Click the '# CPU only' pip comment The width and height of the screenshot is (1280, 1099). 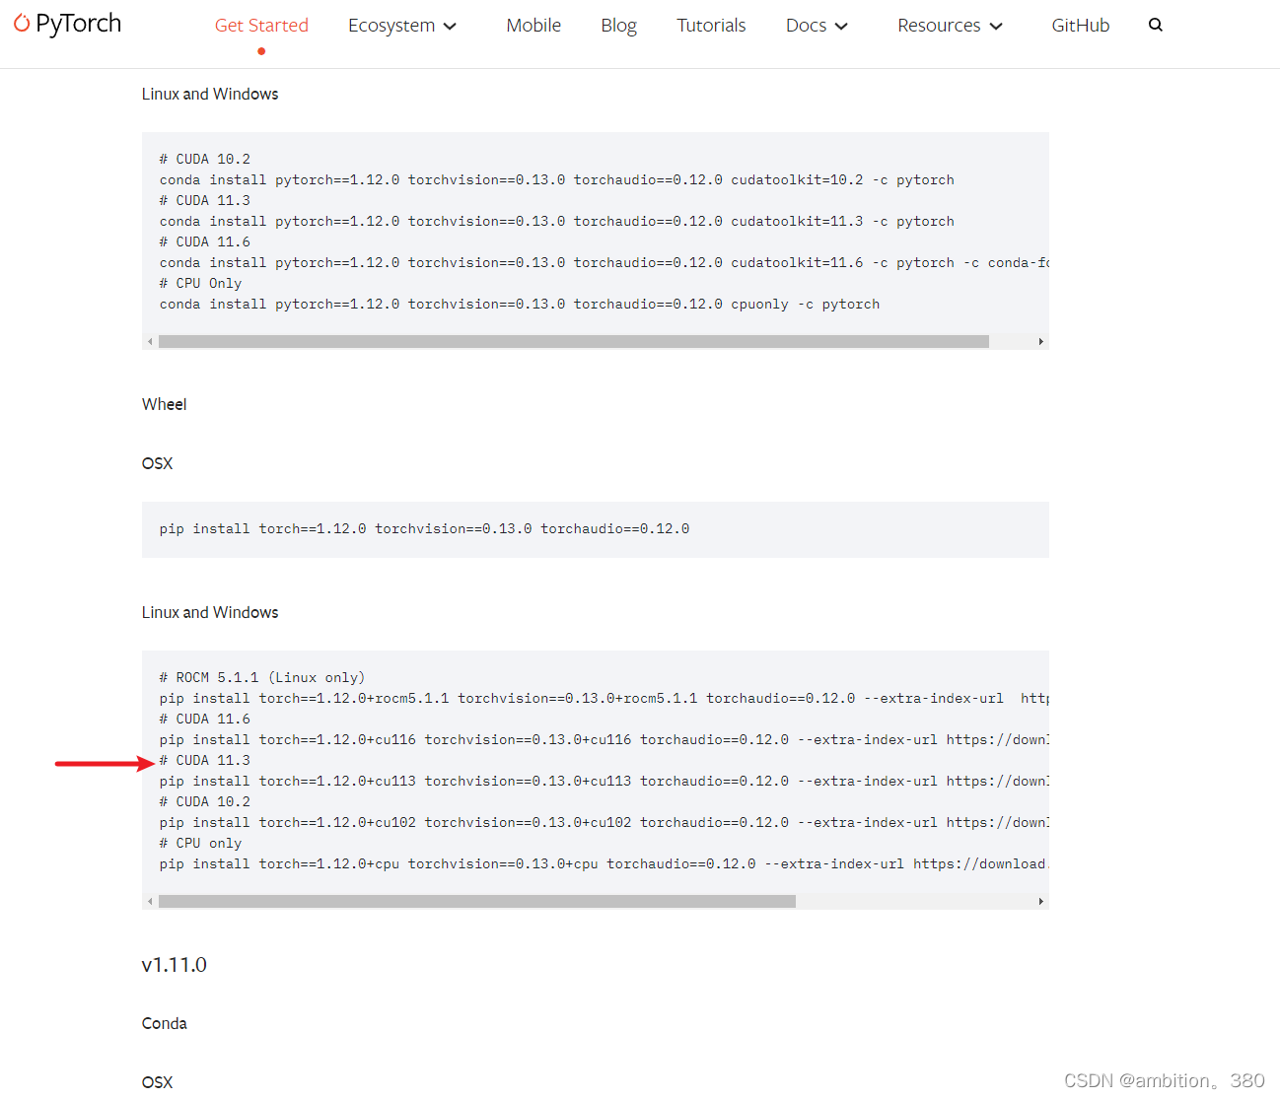tap(200, 843)
